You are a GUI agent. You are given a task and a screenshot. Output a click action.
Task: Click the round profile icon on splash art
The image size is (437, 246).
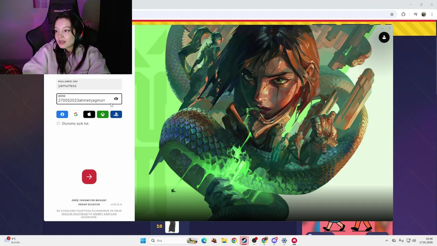[x=384, y=37]
